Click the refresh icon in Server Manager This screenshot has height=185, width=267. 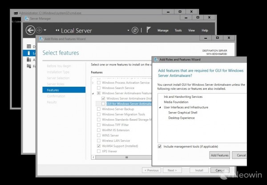tap(135, 30)
